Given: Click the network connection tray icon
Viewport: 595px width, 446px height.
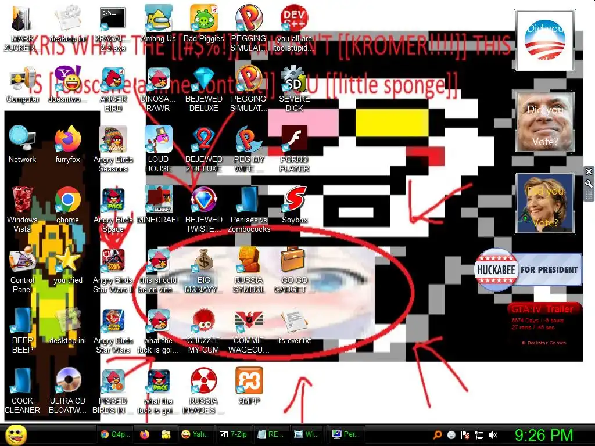Looking at the screenshot, I should coord(479,435).
